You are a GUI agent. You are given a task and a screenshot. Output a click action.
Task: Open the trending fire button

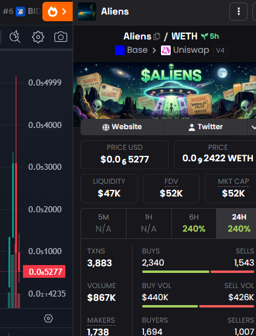click(x=57, y=12)
